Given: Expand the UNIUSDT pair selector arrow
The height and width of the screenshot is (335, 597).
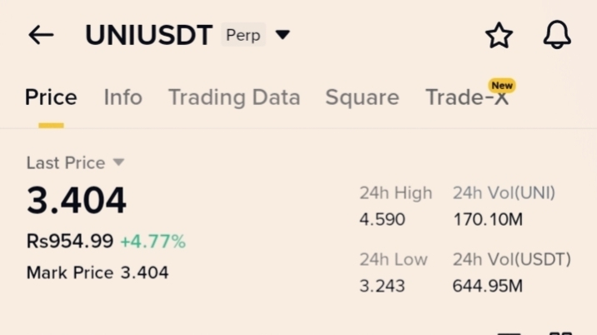Looking at the screenshot, I should pyautogui.click(x=283, y=35).
